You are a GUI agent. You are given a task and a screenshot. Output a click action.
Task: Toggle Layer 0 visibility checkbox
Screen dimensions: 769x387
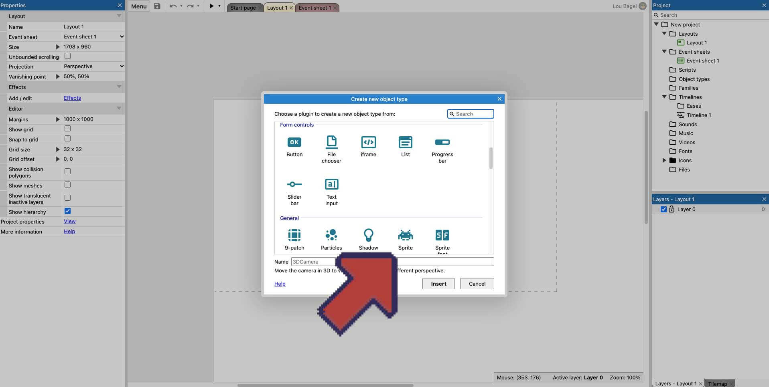[x=663, y=209]
